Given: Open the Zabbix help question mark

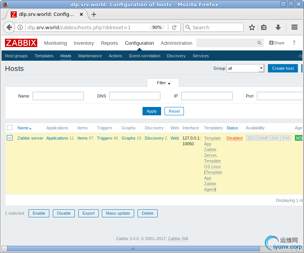Looking at the screenshot, I should [x=294, y=43].
